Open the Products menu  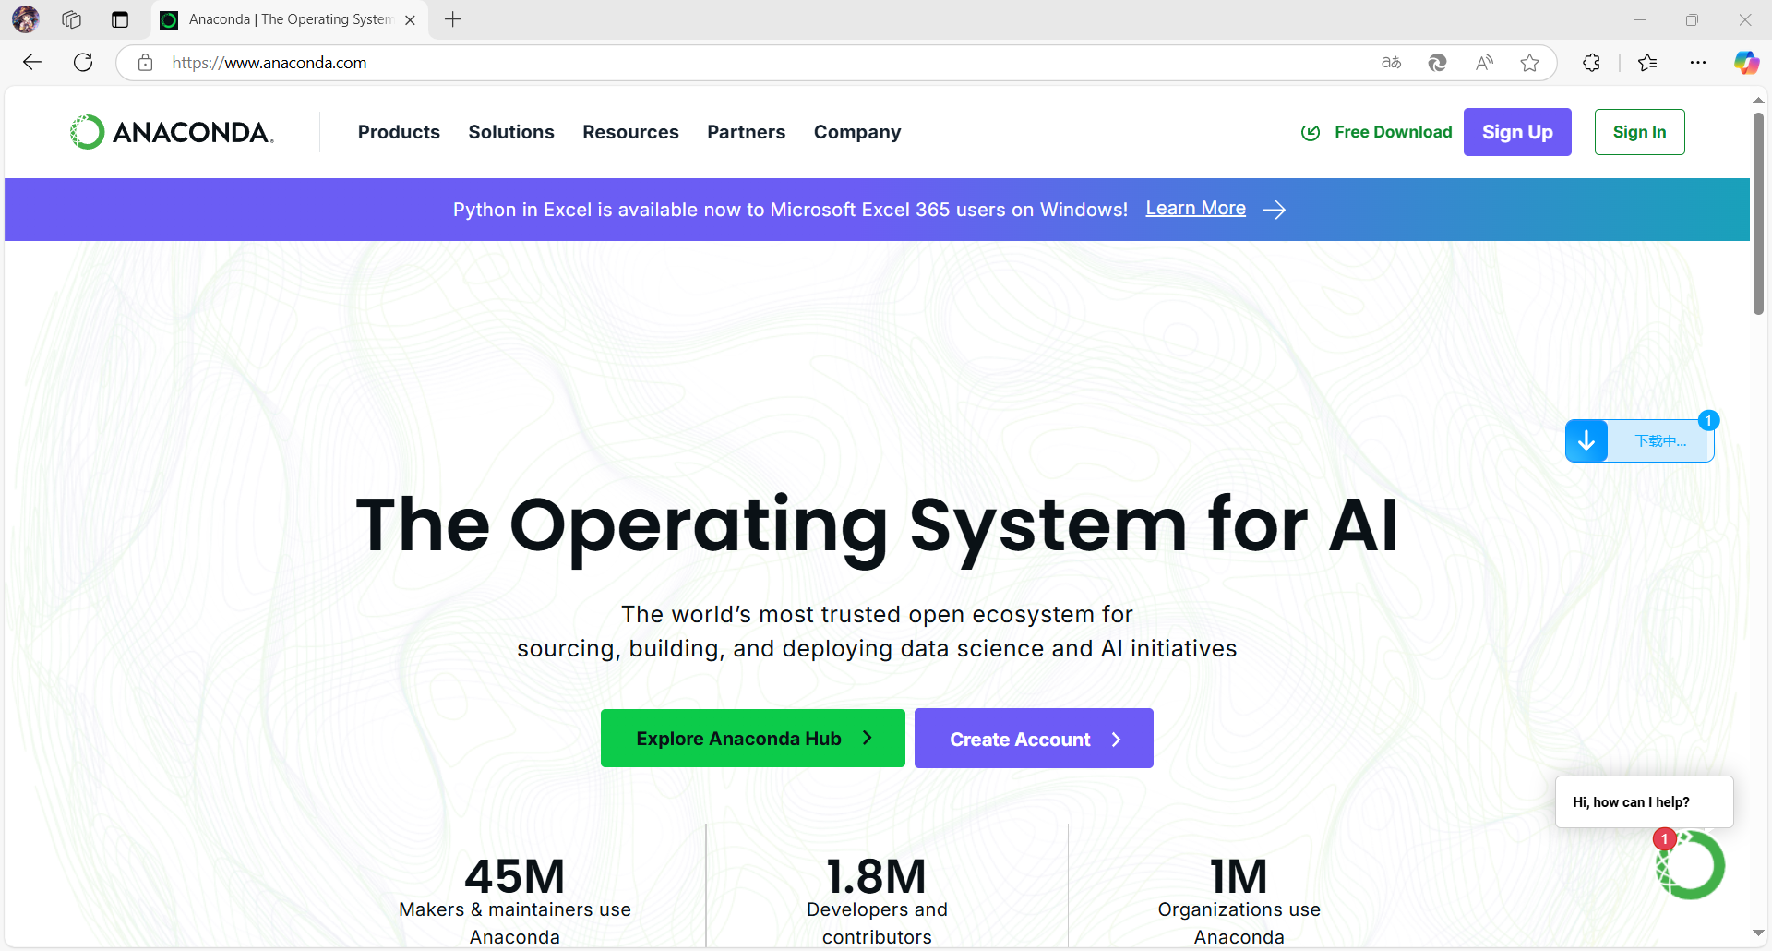(399, 132)
